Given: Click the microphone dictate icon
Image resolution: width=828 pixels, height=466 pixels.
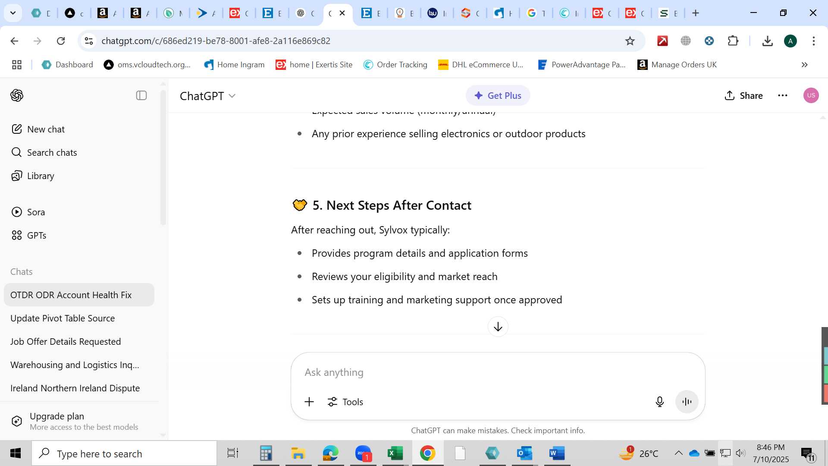Looking at the screenshot, I should [x=659, y=402].
